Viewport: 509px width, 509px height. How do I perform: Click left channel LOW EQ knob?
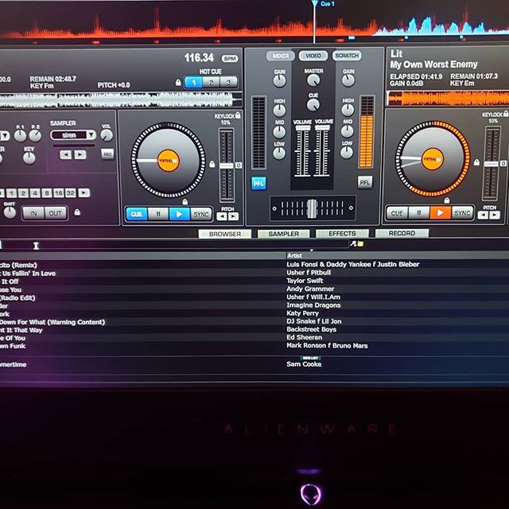pos(279,153)
